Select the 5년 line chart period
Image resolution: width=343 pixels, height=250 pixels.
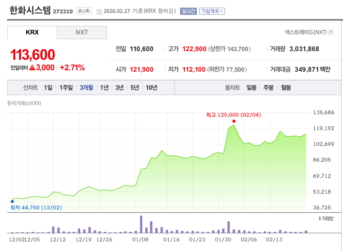(x=135, y=88)
